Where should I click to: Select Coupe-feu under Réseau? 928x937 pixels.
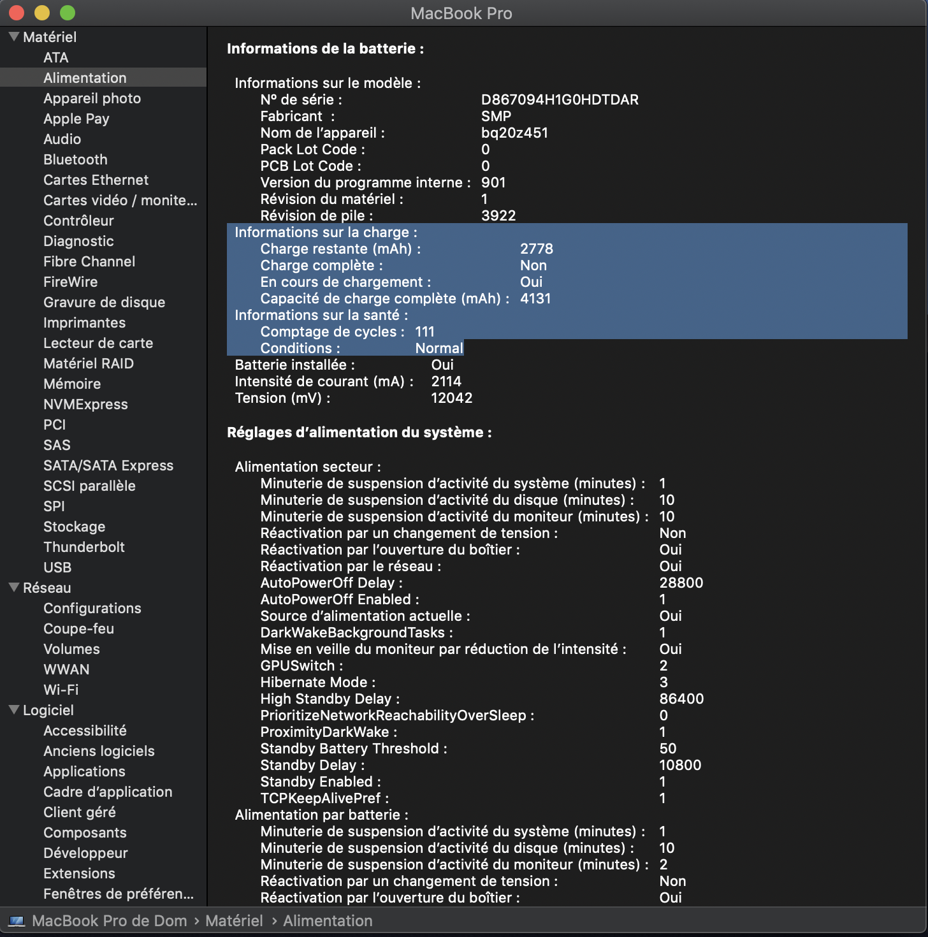[x=78, y=628]
